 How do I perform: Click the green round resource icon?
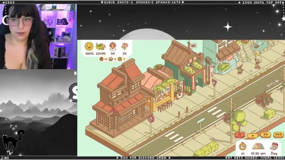pos(120,59)
